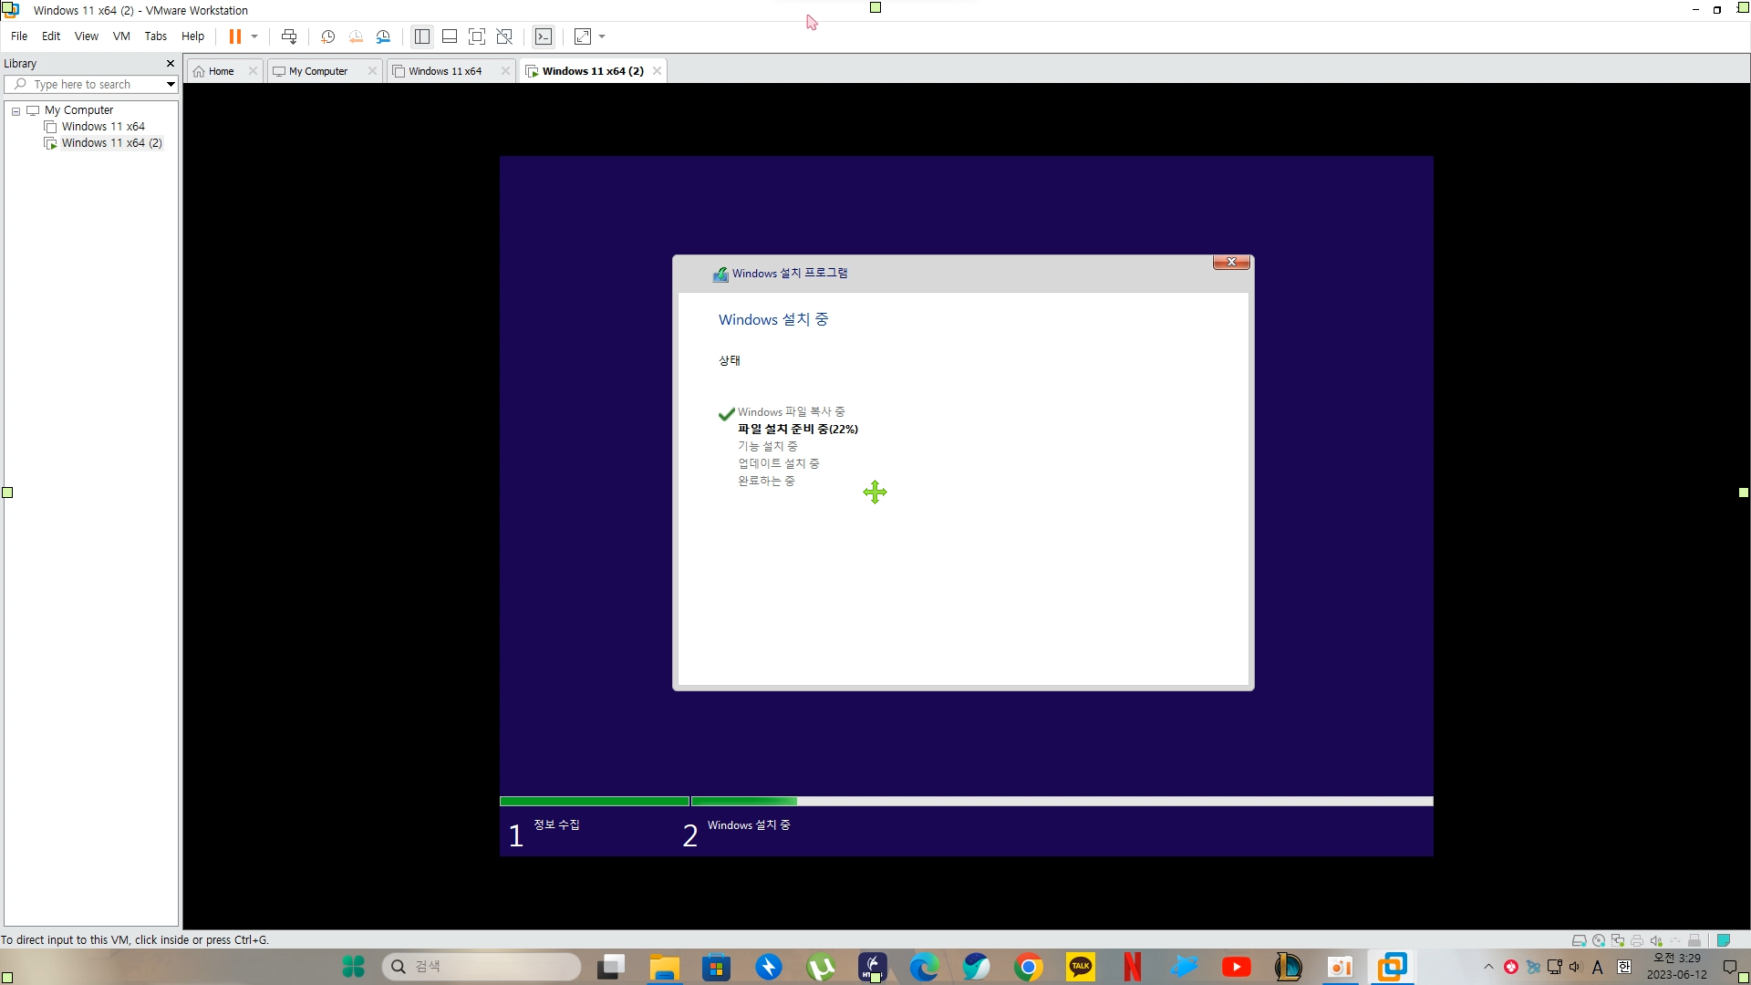Viewport: 1751px width, 985px height.
Task: Collapse the My Computer tree node
Action: (16, 110)
